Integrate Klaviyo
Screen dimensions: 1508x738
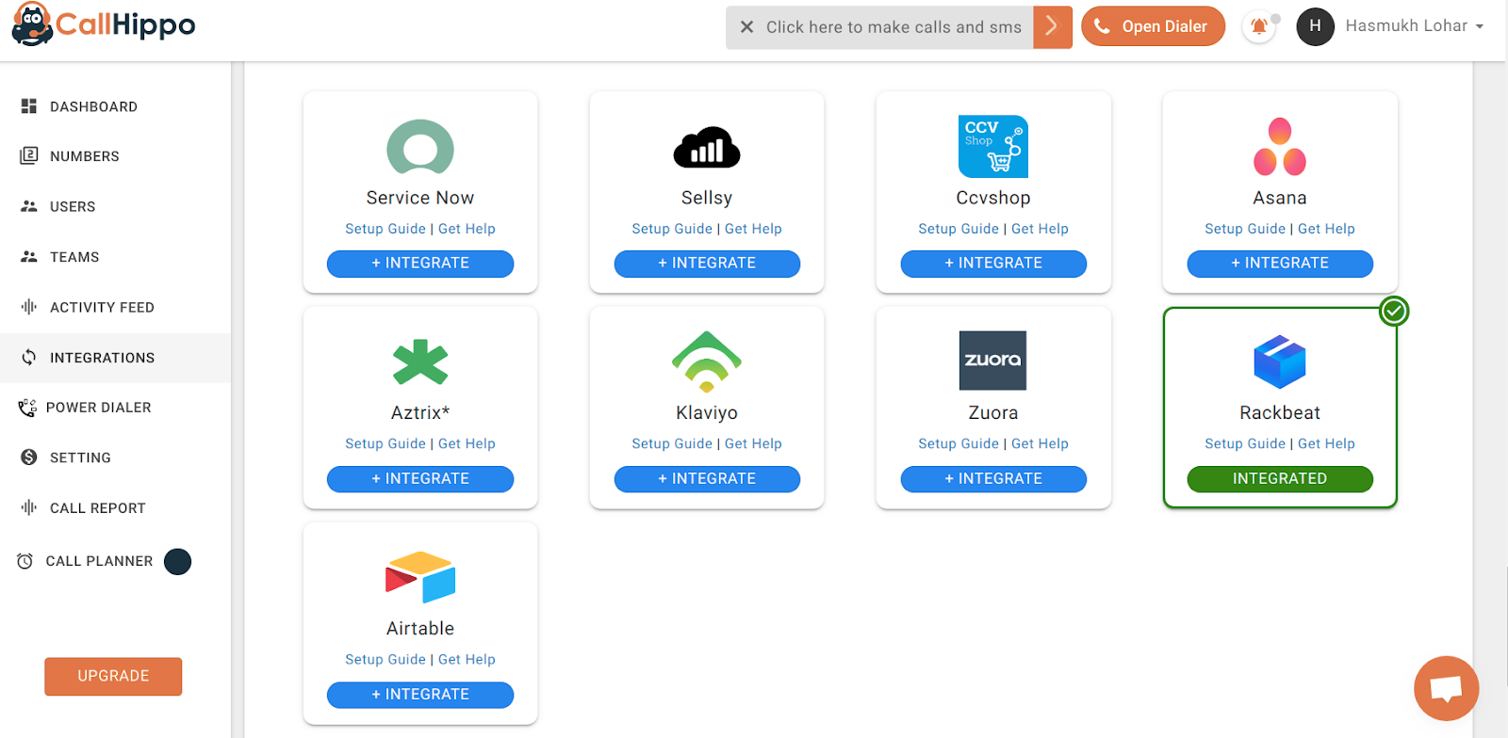707,479
